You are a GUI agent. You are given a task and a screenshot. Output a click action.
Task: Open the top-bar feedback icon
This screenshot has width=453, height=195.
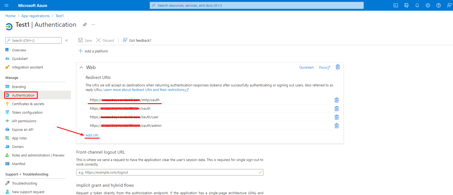pyautogui.click(x=449, y=5)
